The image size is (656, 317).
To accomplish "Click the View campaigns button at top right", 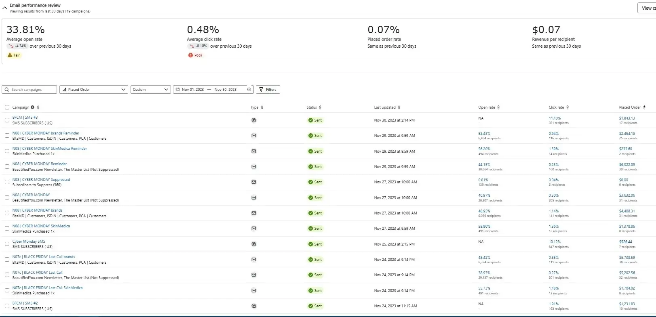I will pos(647,8).
